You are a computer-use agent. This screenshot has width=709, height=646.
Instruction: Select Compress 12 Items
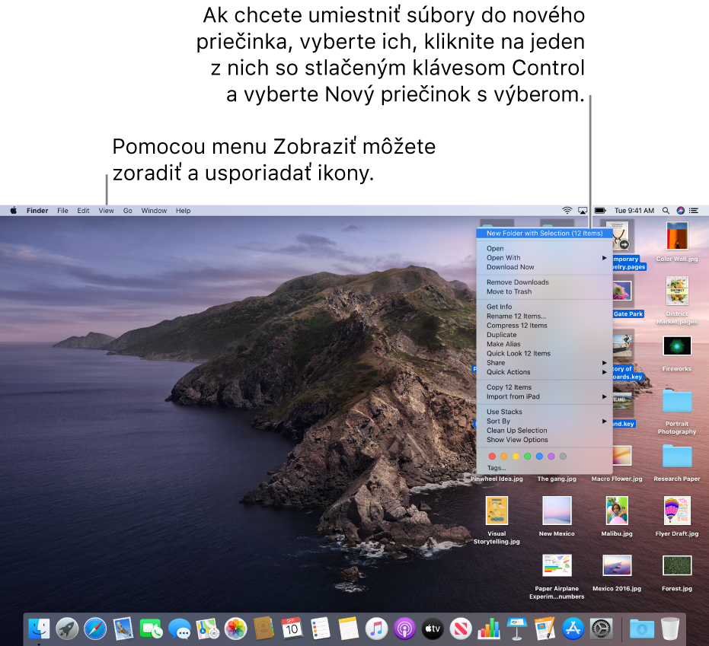click(x=545, y=325)
